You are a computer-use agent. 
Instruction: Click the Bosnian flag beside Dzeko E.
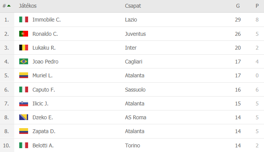23,117
